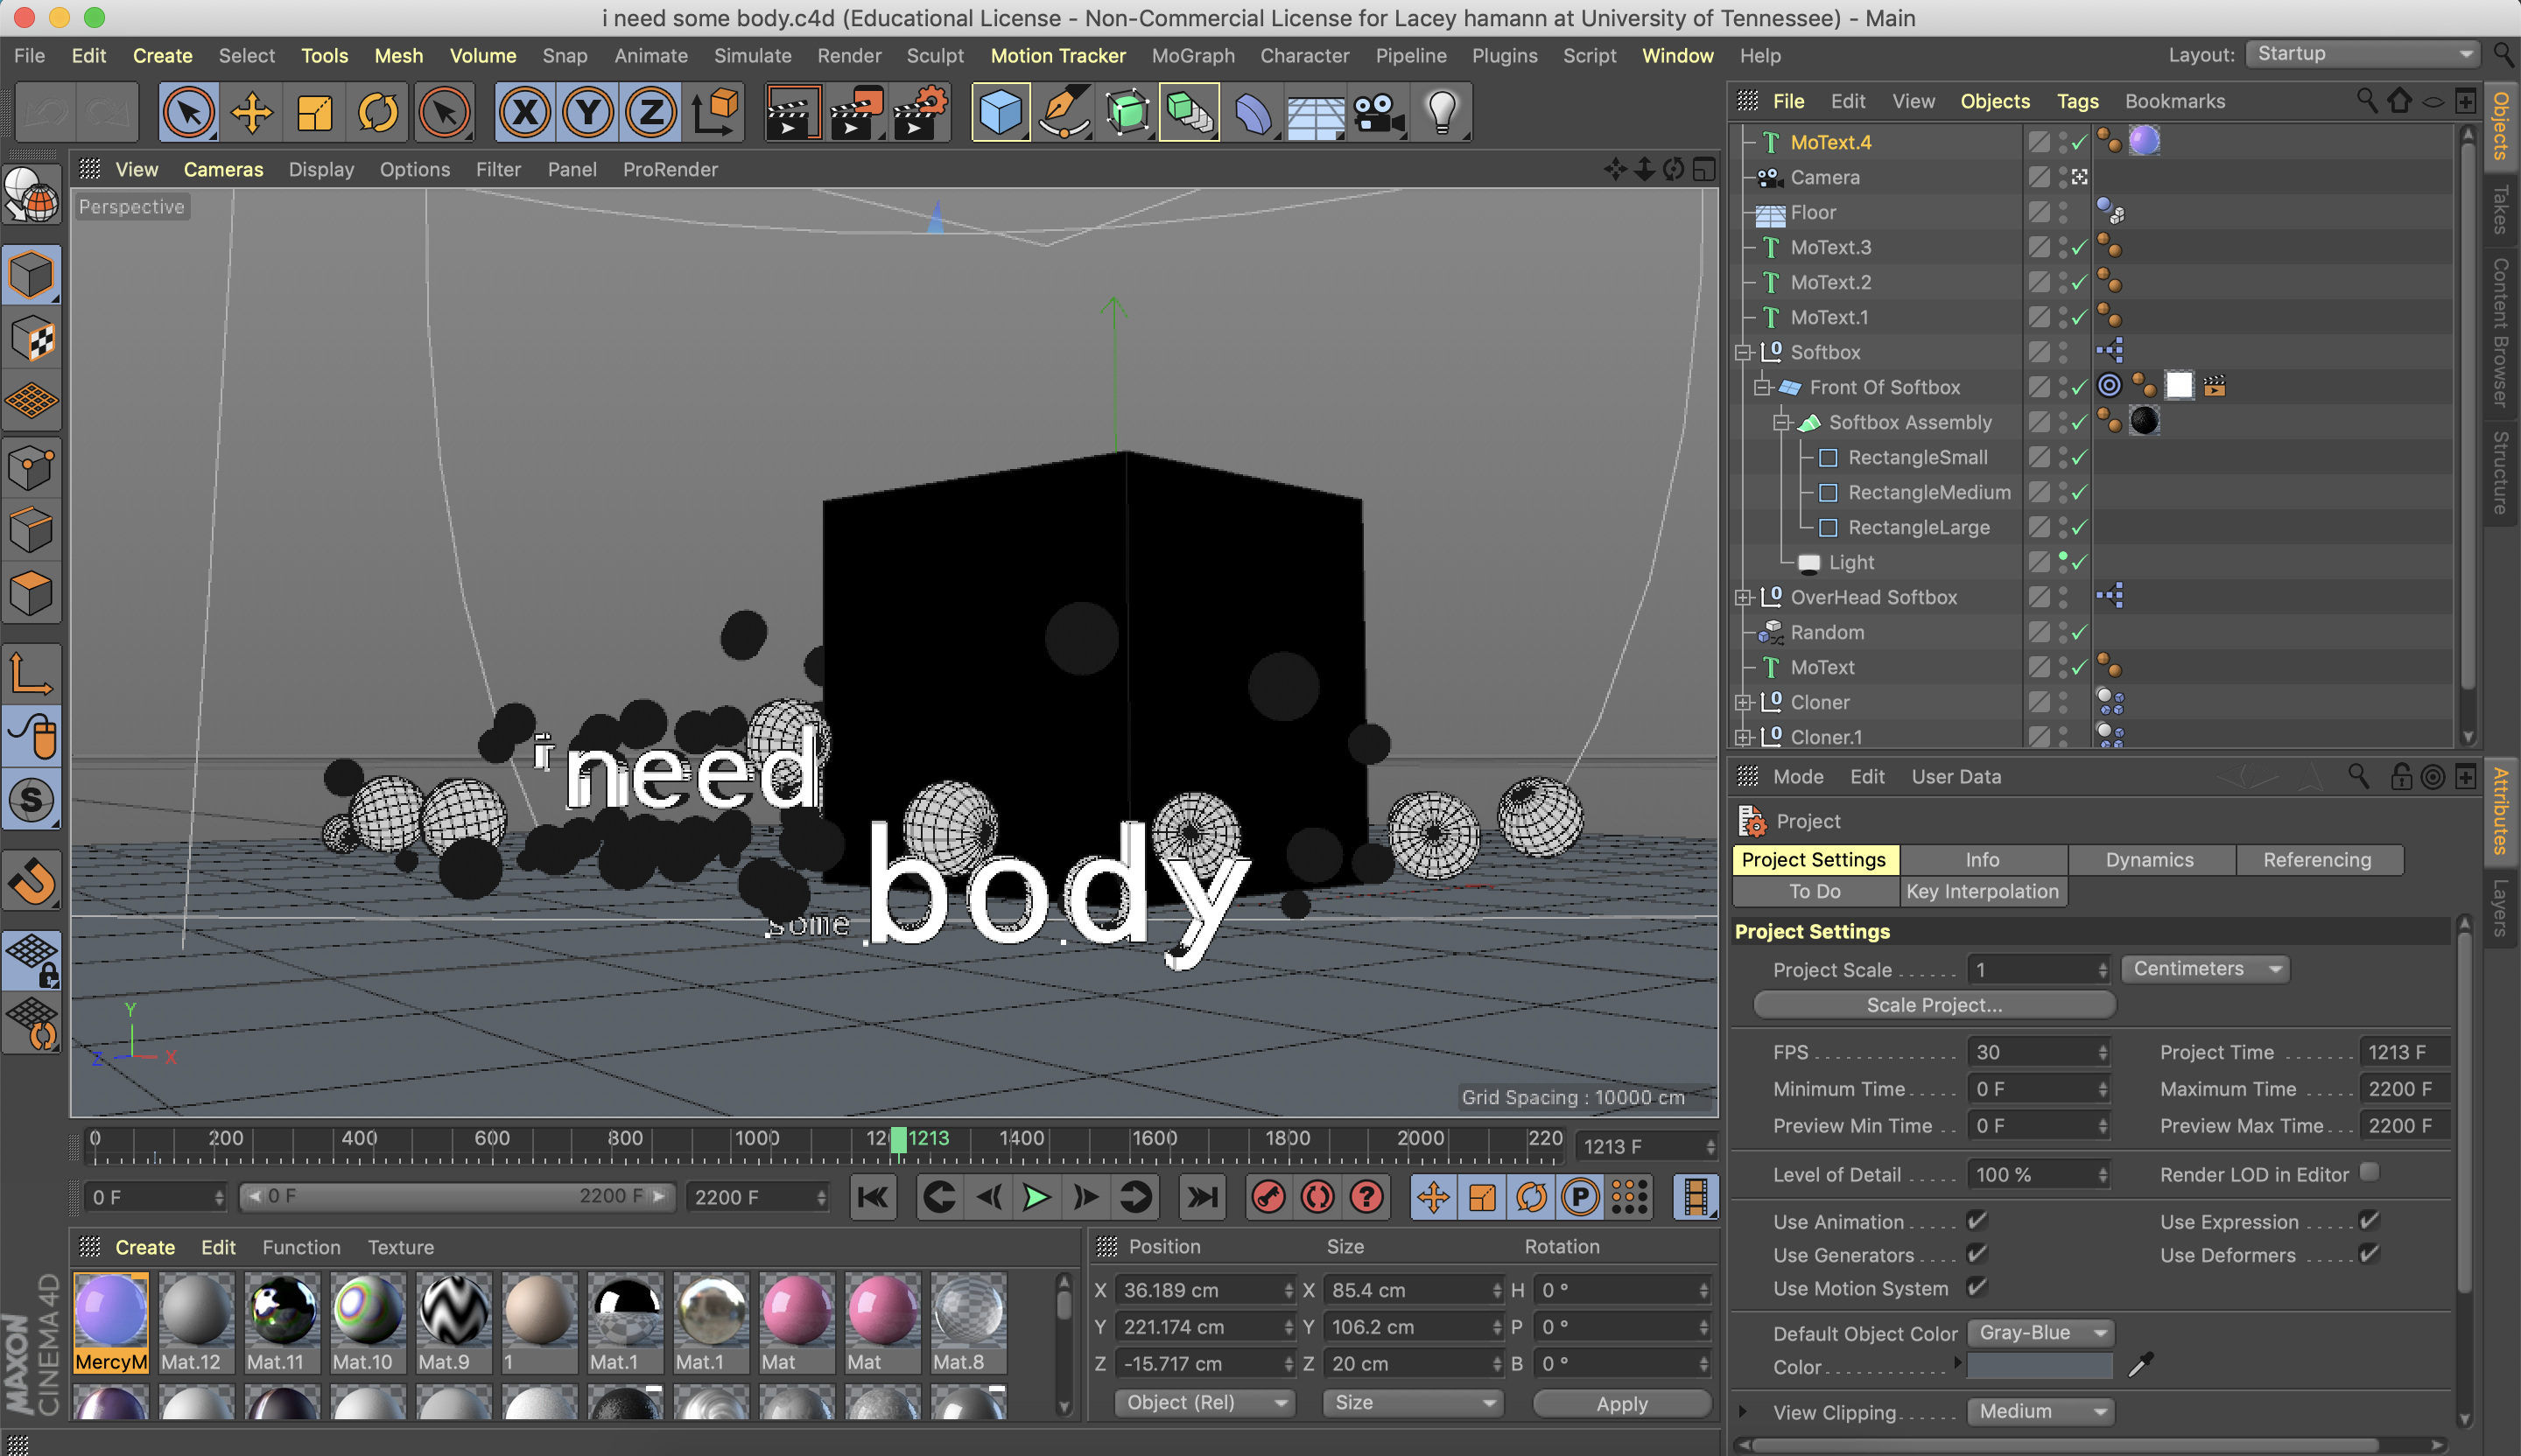This screenshot has height=1456, width=2521.
Task: Open Object Manager Tags menu
Action: coord(2077,101)
